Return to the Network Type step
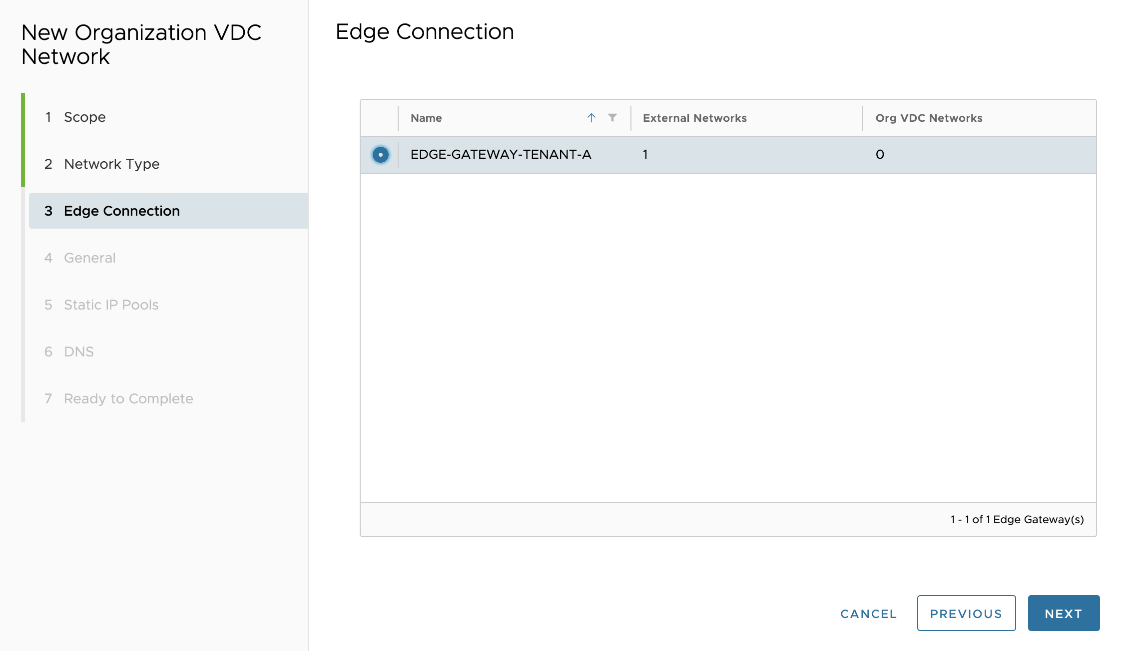1144x651 pixels. tap(111, 164)
